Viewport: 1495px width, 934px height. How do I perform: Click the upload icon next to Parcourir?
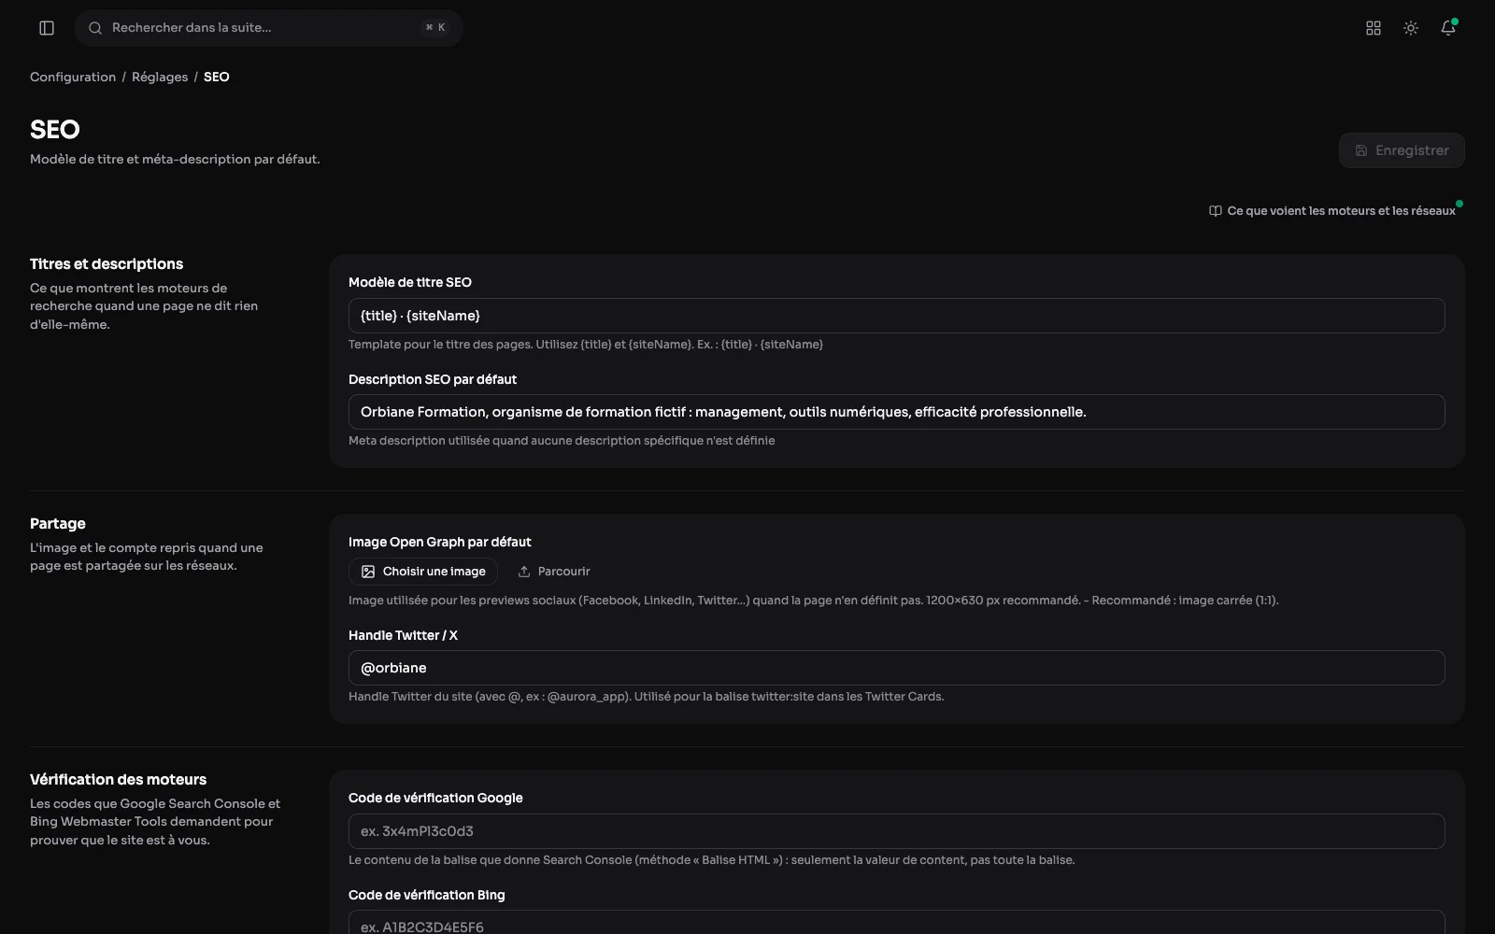tap(524, 572)
